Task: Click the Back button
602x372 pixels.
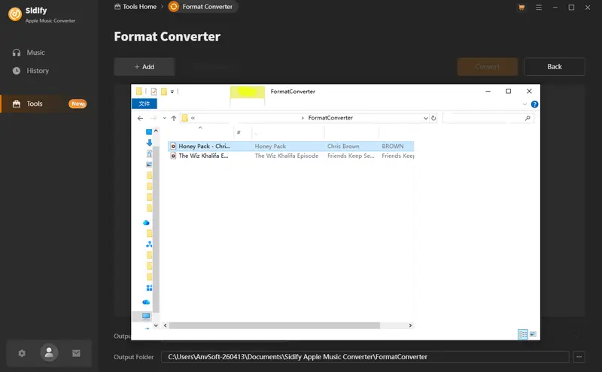Action: tap(555, 67)
